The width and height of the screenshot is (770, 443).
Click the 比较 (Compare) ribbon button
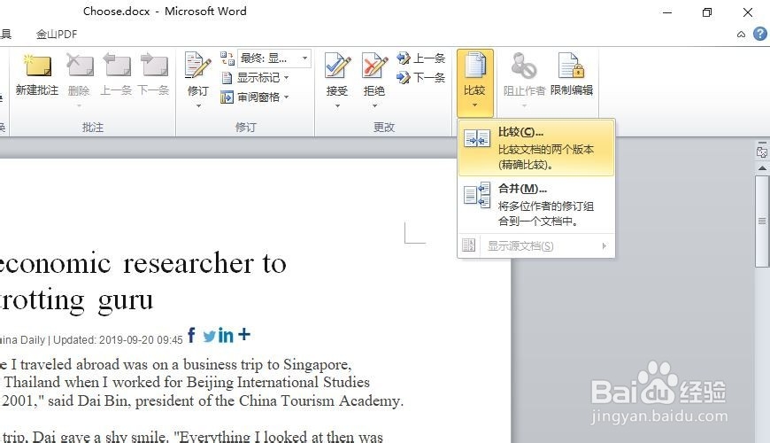click(x=475, y=82)
